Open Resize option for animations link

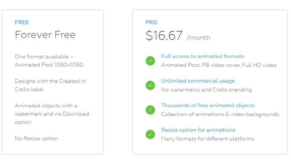click(x=198, y=130)
